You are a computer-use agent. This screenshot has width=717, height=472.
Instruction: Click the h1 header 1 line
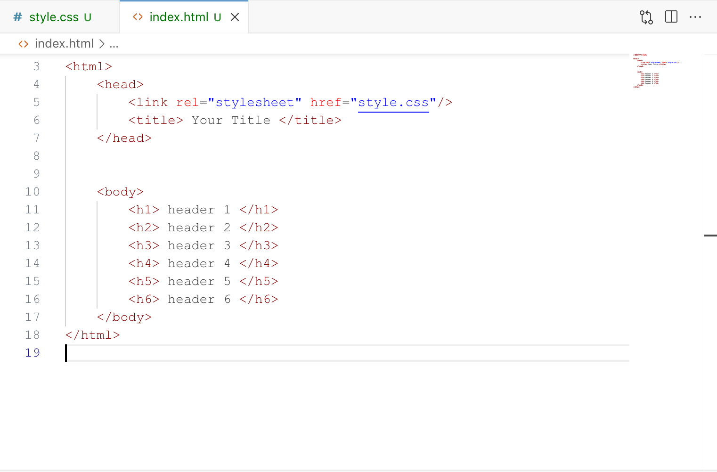[203, 210]
